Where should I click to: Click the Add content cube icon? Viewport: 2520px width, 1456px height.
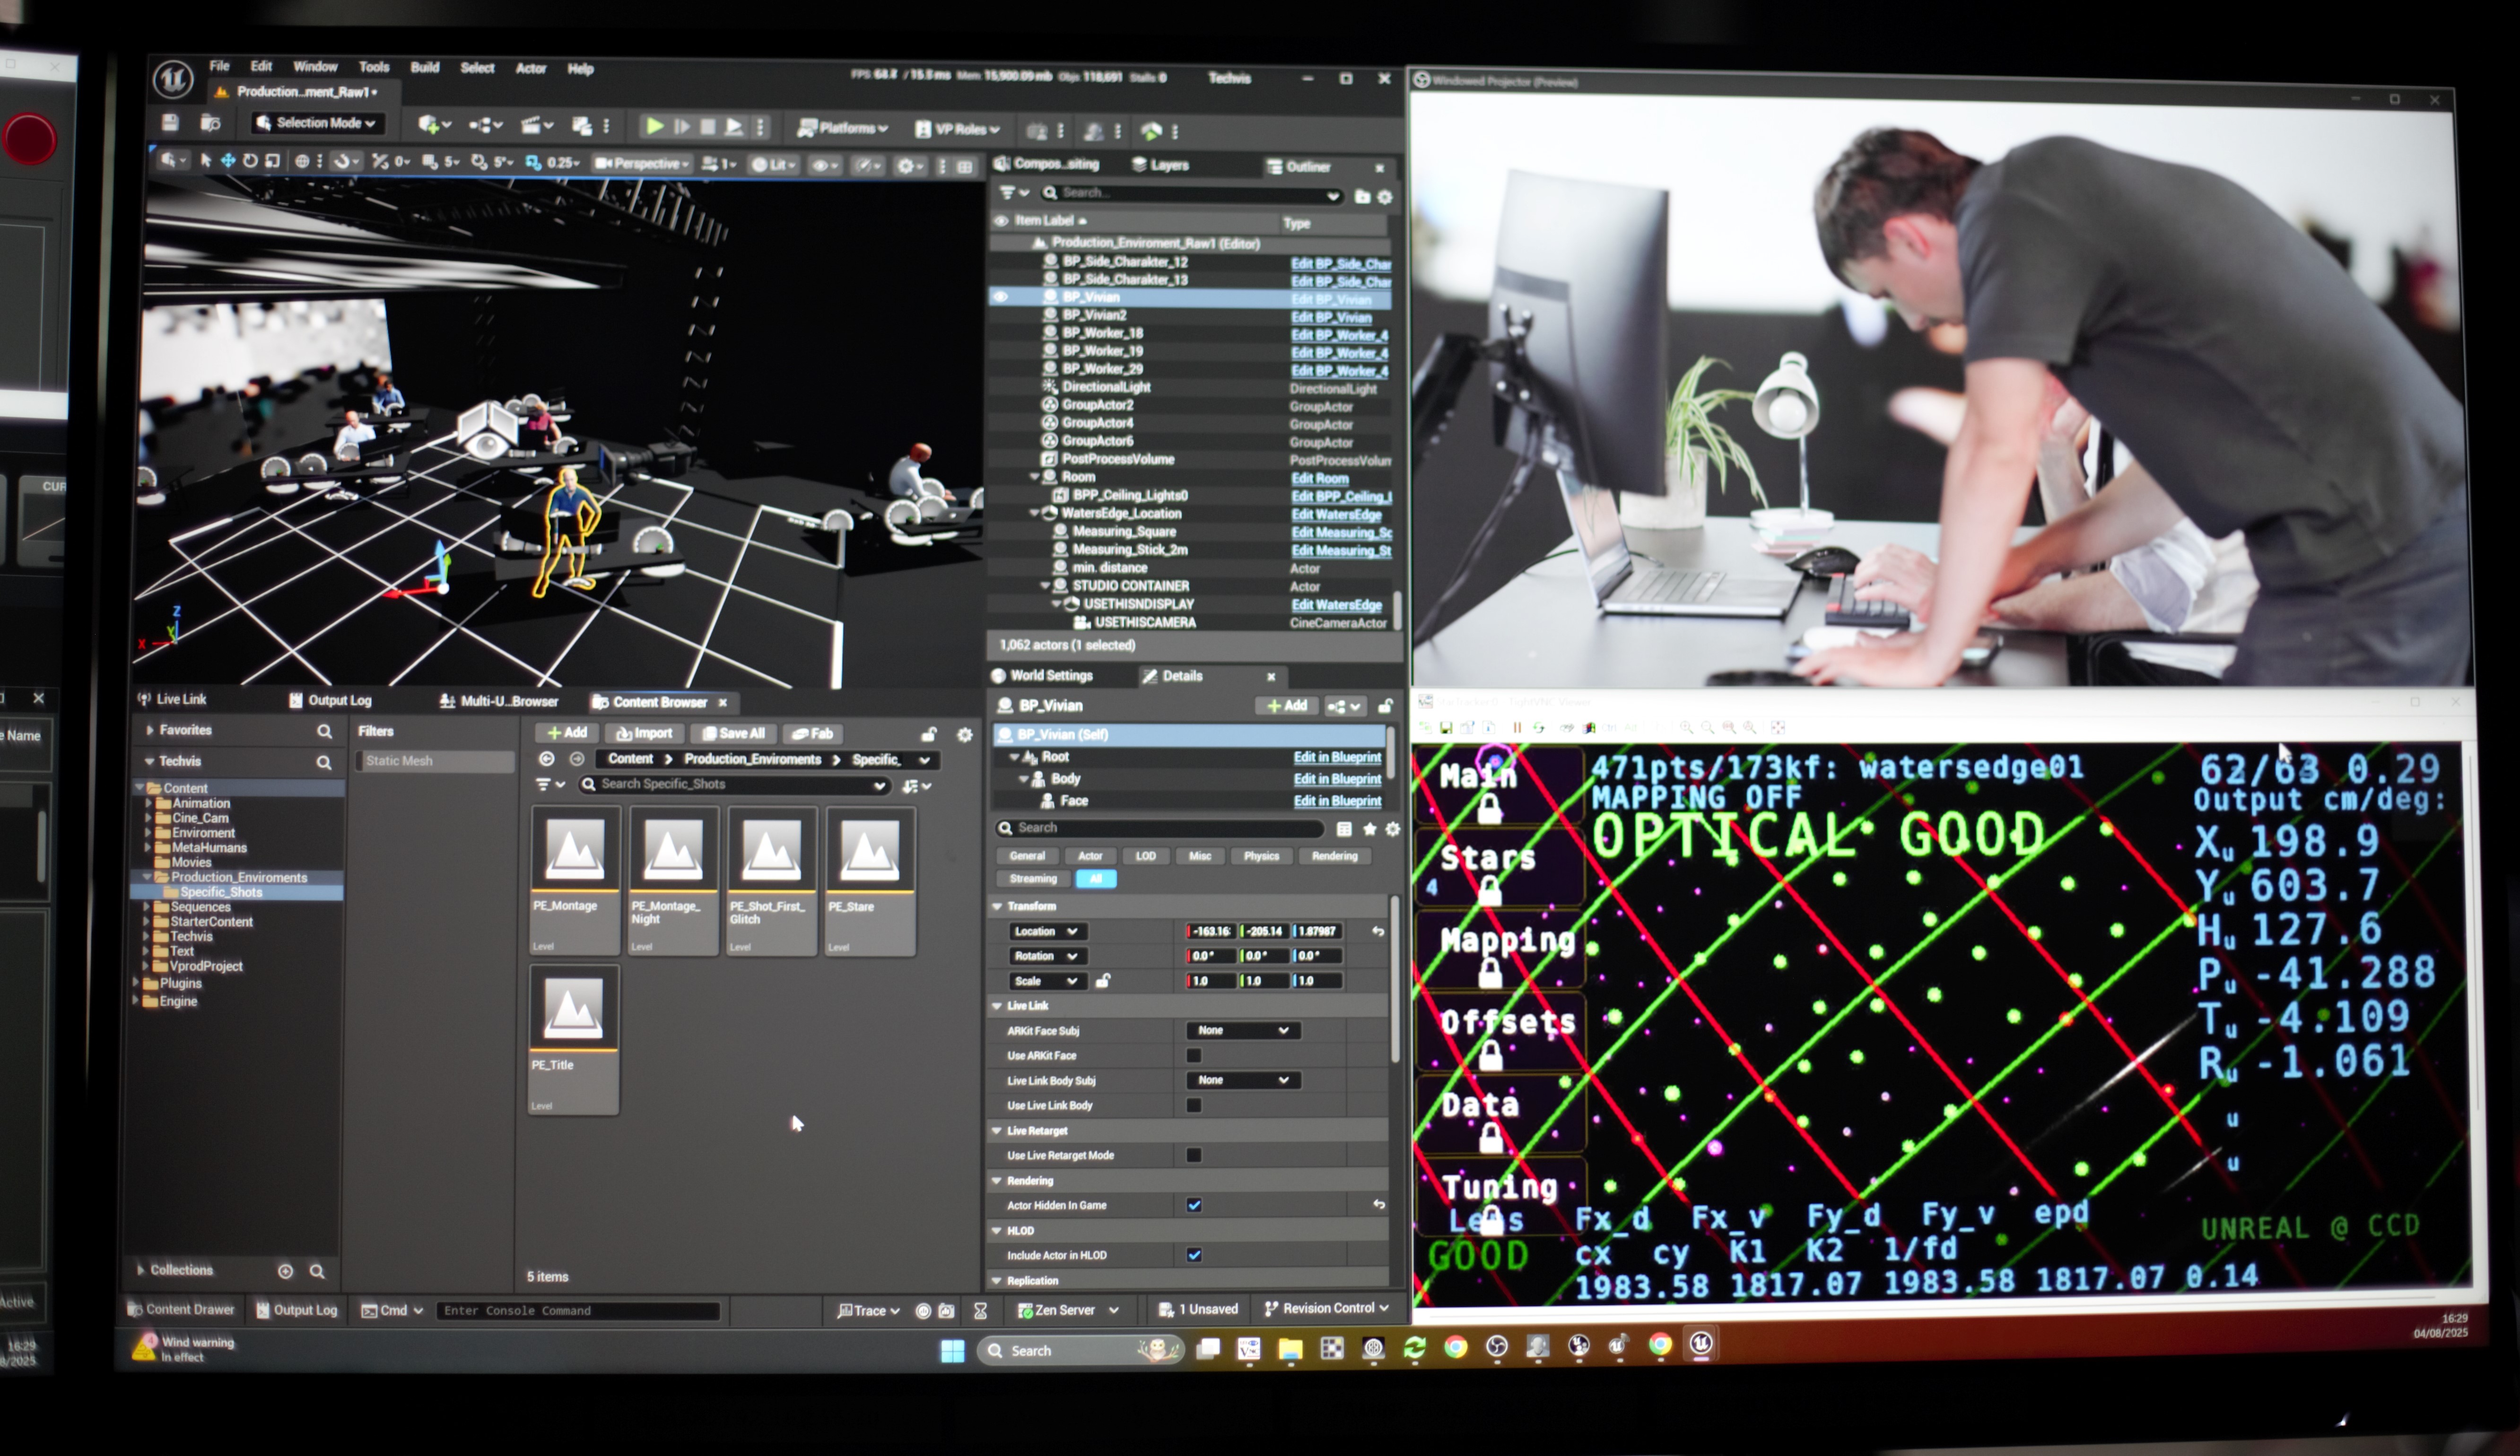click(x=430, y=125)
